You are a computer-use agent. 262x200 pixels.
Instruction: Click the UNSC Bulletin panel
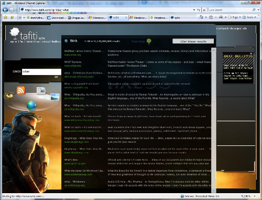(x=238, y=68)
